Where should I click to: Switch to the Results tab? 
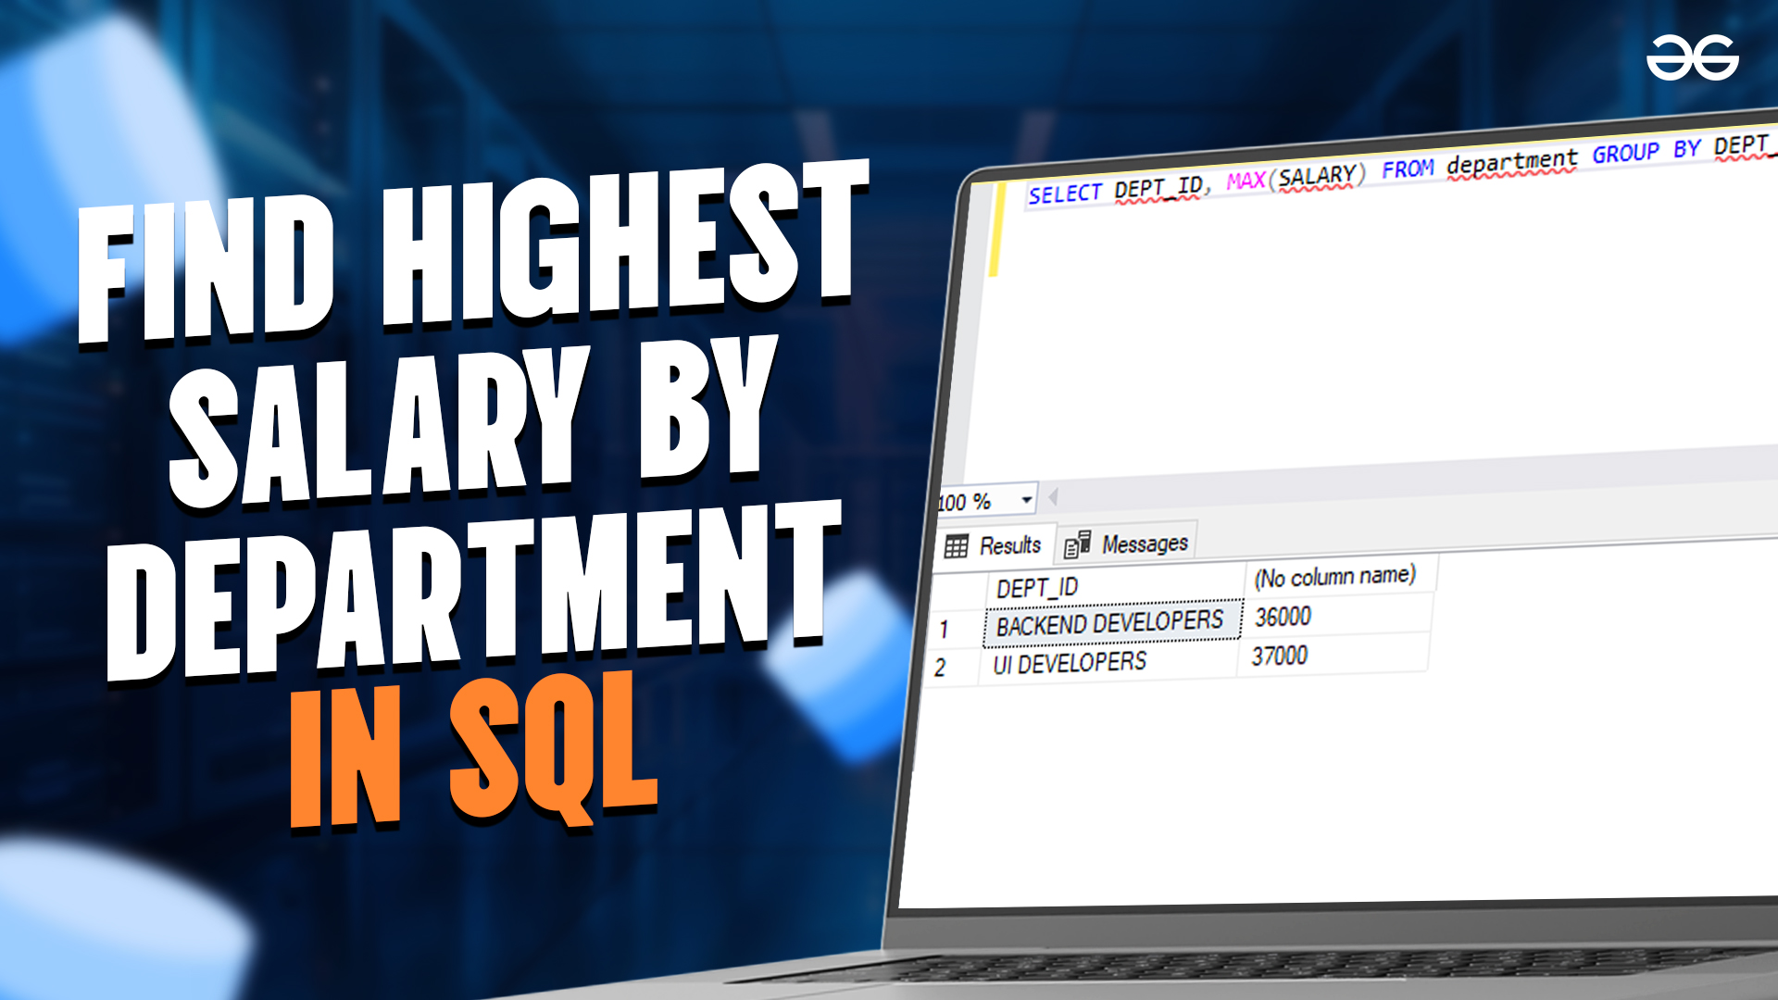coord(1009,545)
